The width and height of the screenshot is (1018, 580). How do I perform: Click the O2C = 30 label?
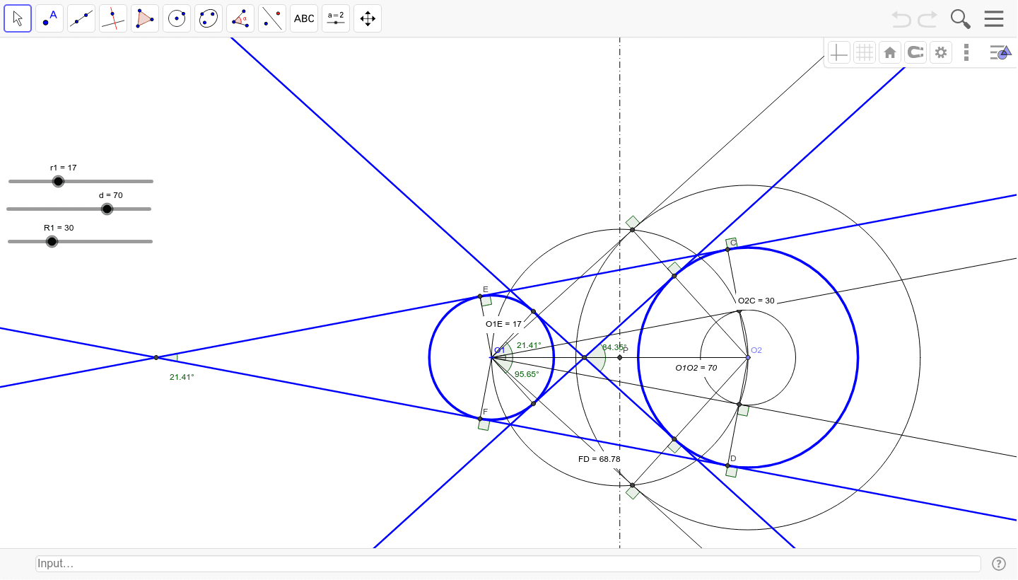pyautogui.click(x=756, y=301)
